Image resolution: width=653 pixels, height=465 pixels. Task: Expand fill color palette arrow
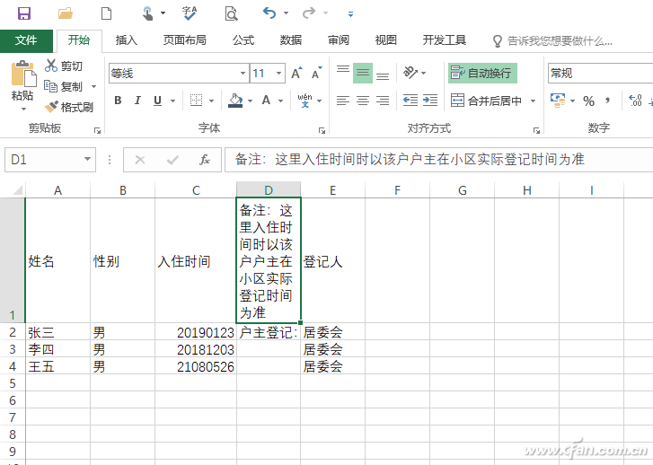pyautogui.click(x=250, y=101)
